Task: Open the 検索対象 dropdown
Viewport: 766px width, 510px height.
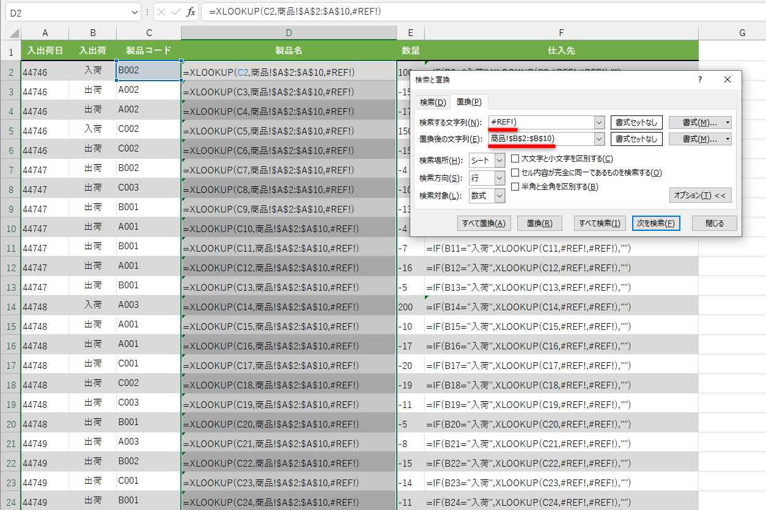Action: click(499, 195)
